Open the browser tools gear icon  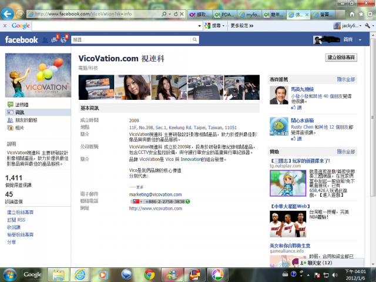pos(370,14)
